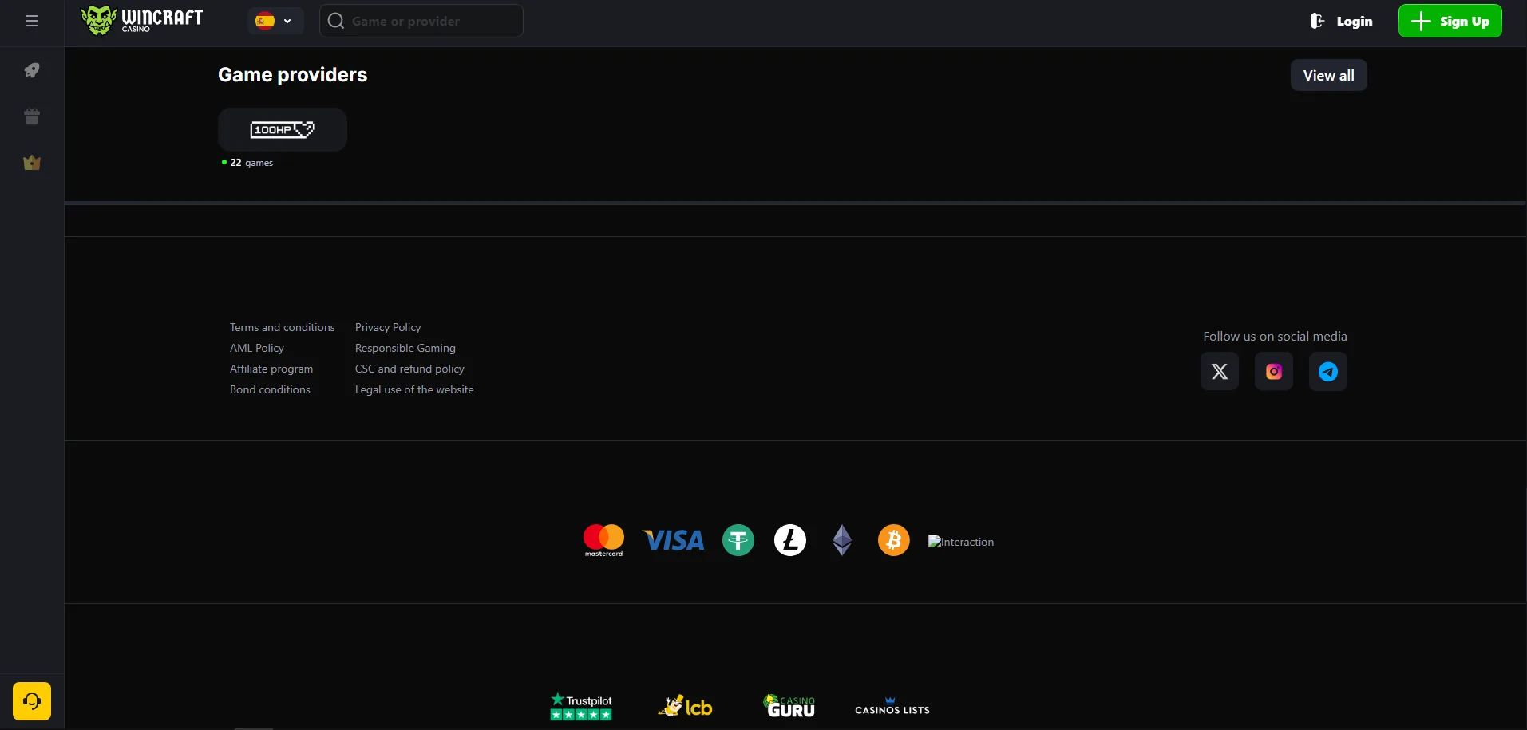This screenshot has width=1527, height=730.
Task: Click the 22 games count text
Action: point(251,163)
